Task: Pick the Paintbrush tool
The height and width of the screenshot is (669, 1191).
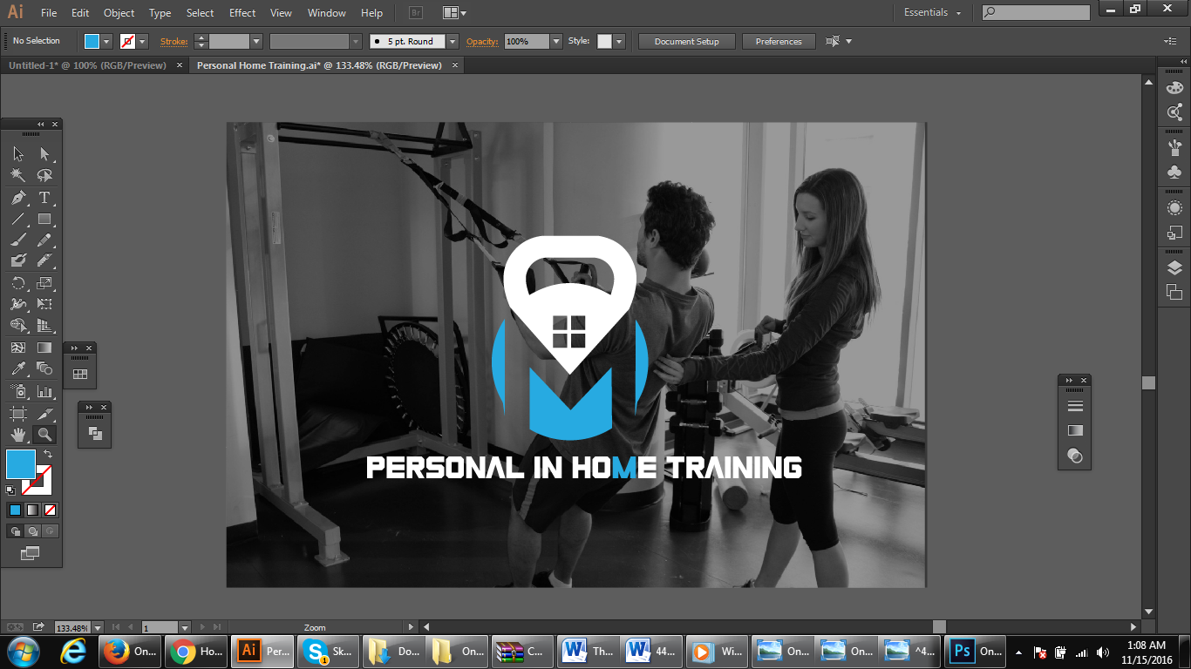Action: click(18, 240)
